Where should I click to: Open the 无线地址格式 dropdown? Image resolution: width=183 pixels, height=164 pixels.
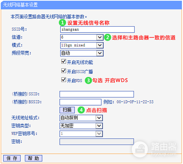point(81,118)
